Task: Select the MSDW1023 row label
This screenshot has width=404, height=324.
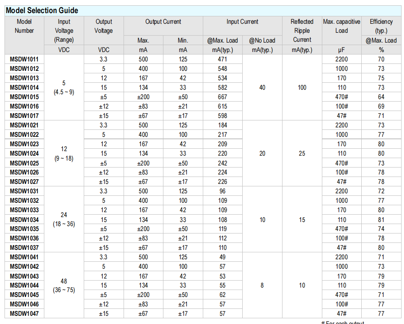Action: pos(24,144)
